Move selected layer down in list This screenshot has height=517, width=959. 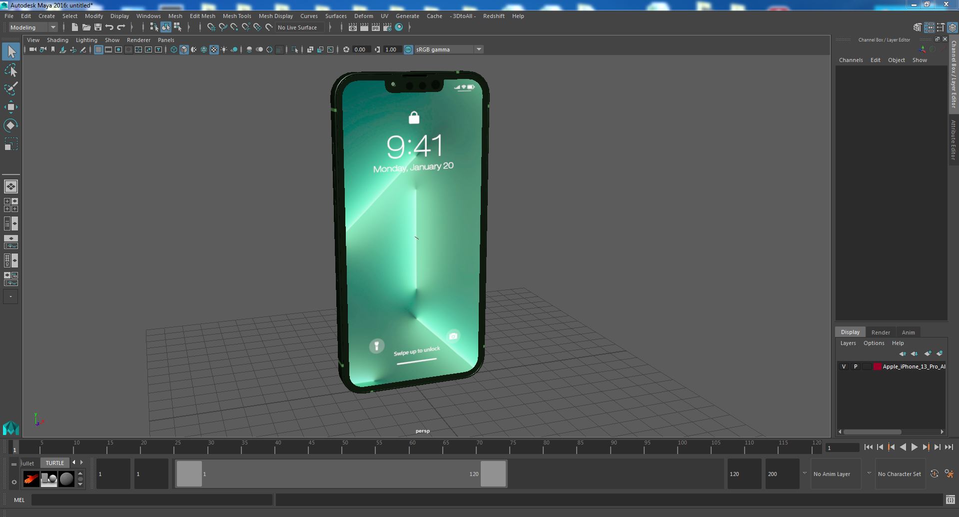coord(915,353)
